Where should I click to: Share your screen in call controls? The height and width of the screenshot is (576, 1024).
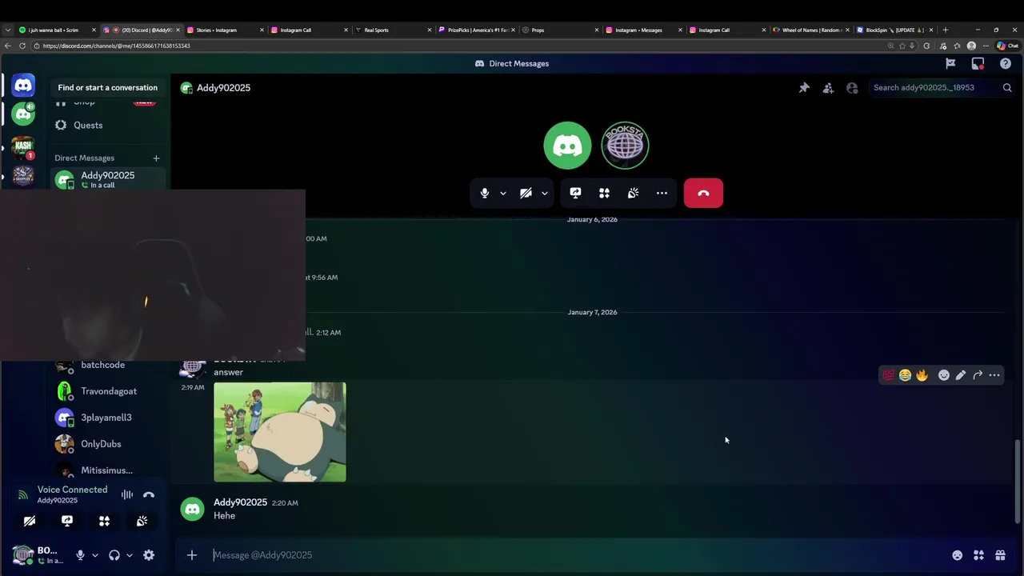coord(575,193)
